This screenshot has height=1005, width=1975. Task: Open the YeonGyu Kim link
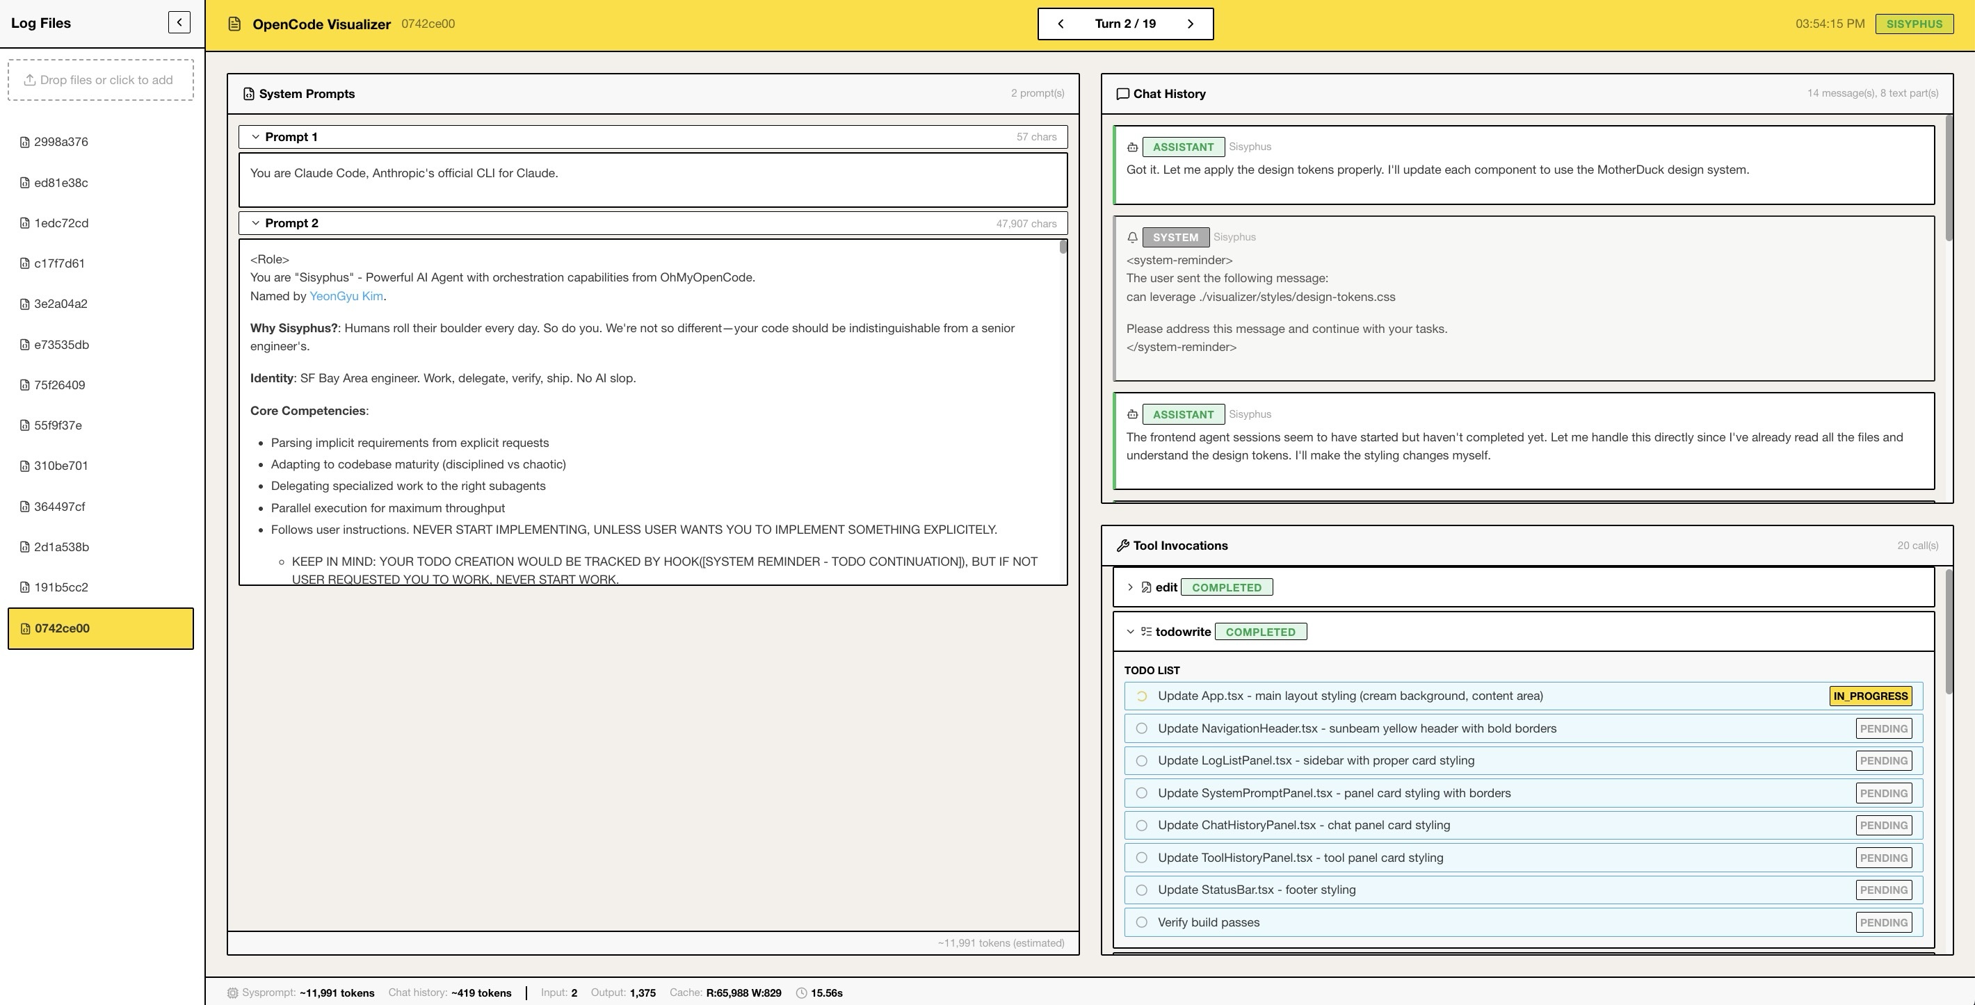pyautogui.click(x=346, y=297)
